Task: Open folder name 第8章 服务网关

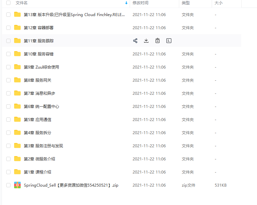Action: pyautogui.click(x=37, y=80)
